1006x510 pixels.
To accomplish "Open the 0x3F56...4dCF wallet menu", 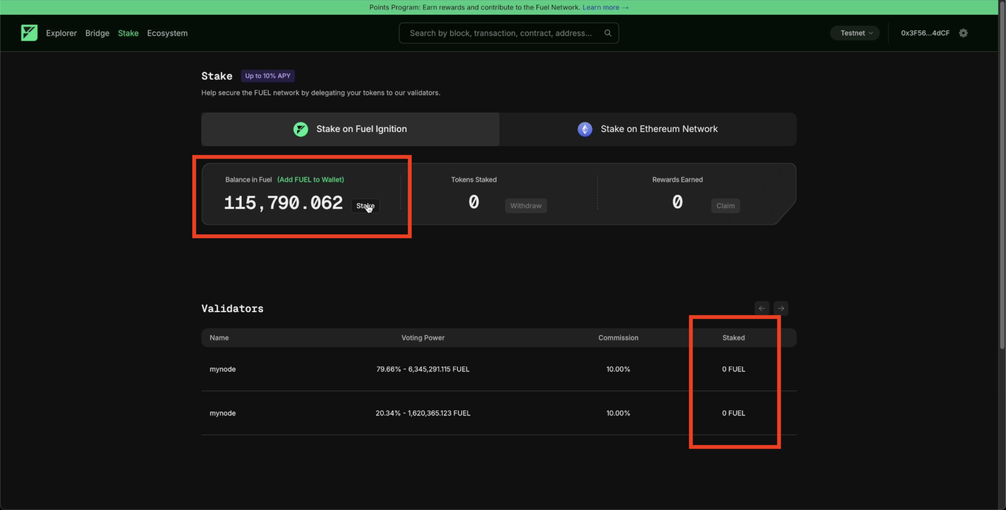I will tap(925, 33).
